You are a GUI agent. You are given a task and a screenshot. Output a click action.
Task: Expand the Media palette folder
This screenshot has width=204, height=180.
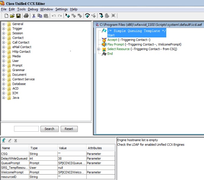point(3,56)
